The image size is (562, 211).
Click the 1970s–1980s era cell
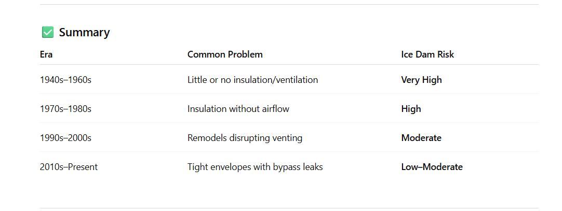pyautogui.click(x=65, y=109)
